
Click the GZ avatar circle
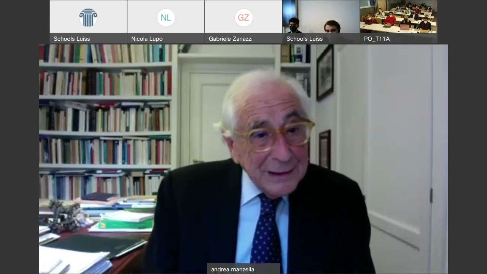(243, 18)
